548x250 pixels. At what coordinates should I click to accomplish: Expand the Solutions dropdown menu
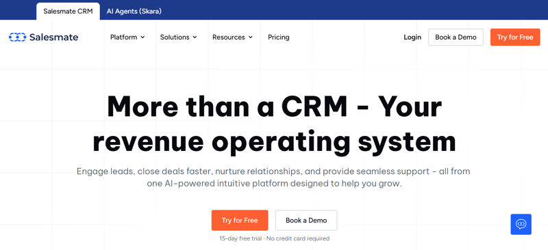(179, 37)
